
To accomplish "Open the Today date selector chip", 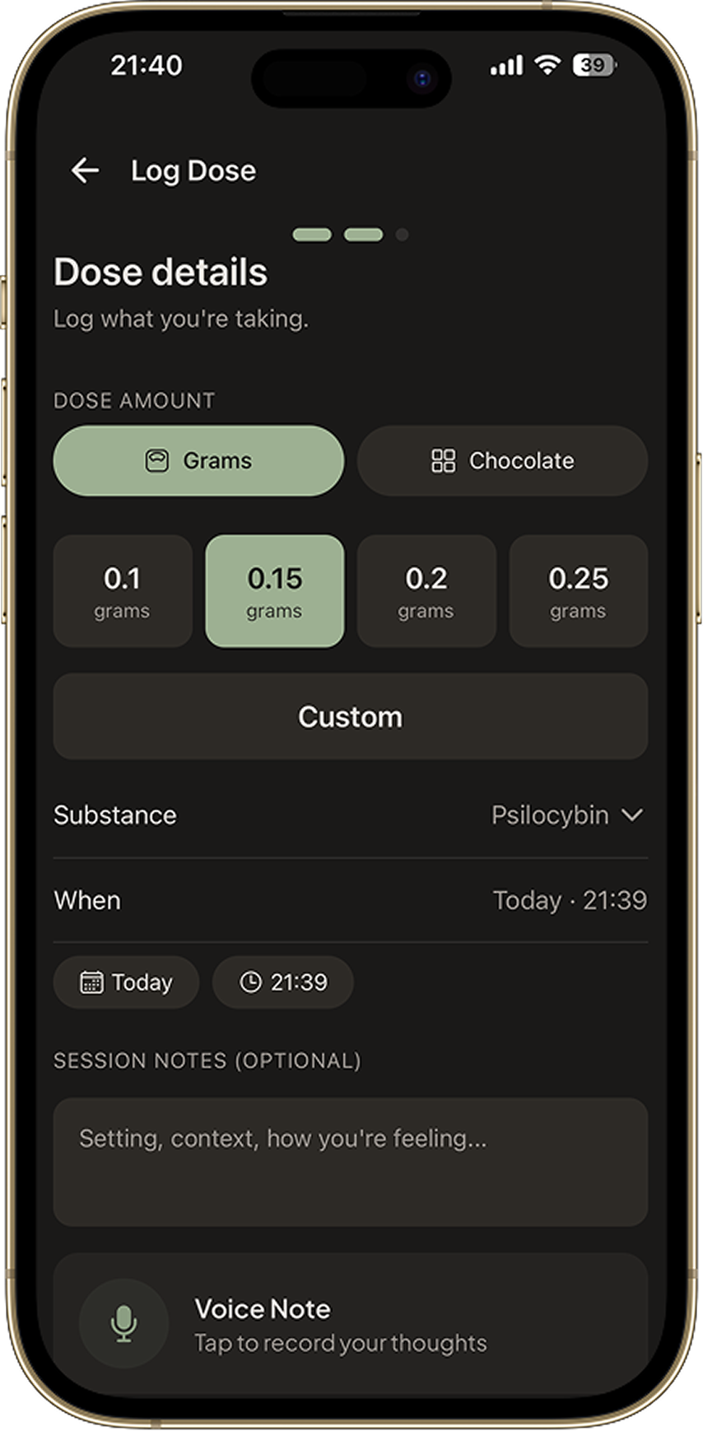I will [x=125, y=981].
